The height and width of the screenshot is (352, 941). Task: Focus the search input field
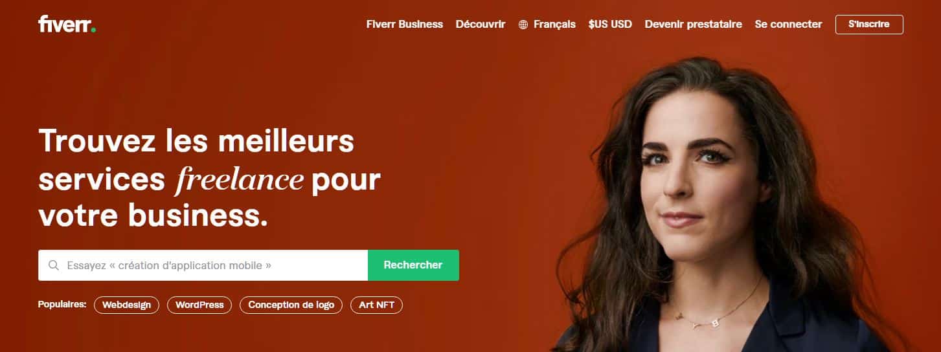pos(203,265)
